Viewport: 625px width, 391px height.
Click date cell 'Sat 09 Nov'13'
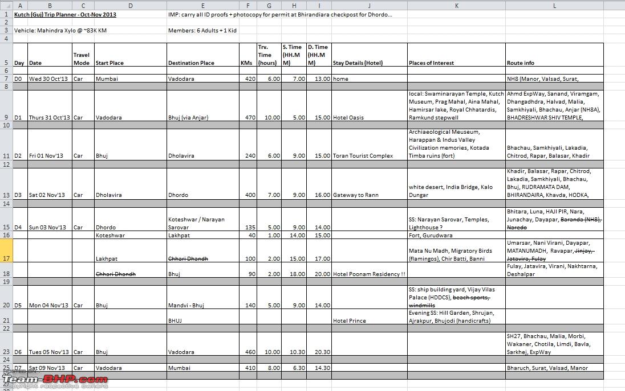pos(50,368)
